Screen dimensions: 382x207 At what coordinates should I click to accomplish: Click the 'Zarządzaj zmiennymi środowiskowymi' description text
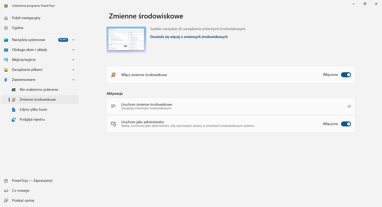click(146, 108)
